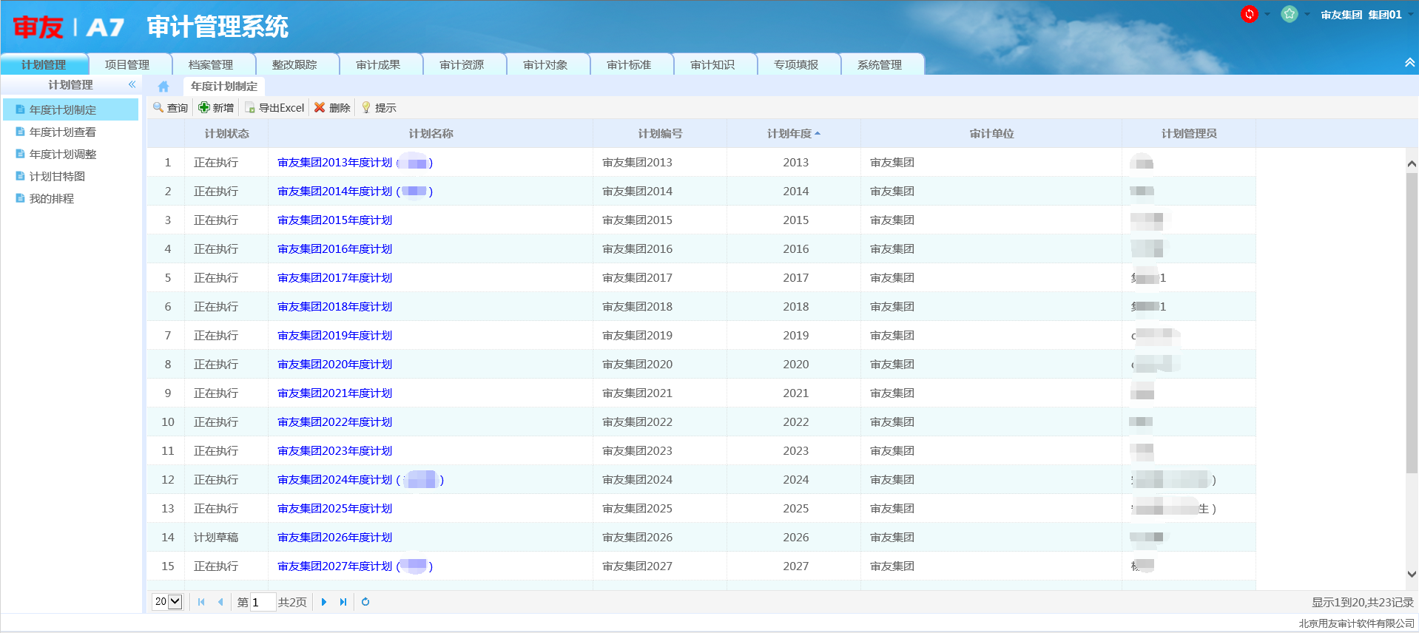Open the page size dropdown showing 20
This screenshot has height=633, width=1419.
pos(168,602)
